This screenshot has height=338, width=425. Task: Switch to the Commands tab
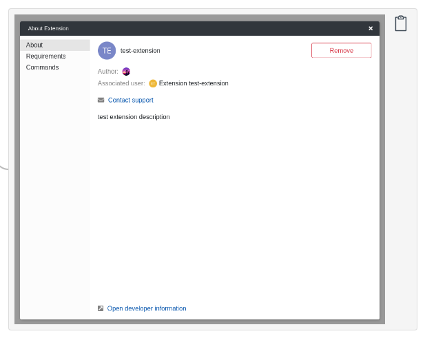pyautogui.click(x=55, y=67)
